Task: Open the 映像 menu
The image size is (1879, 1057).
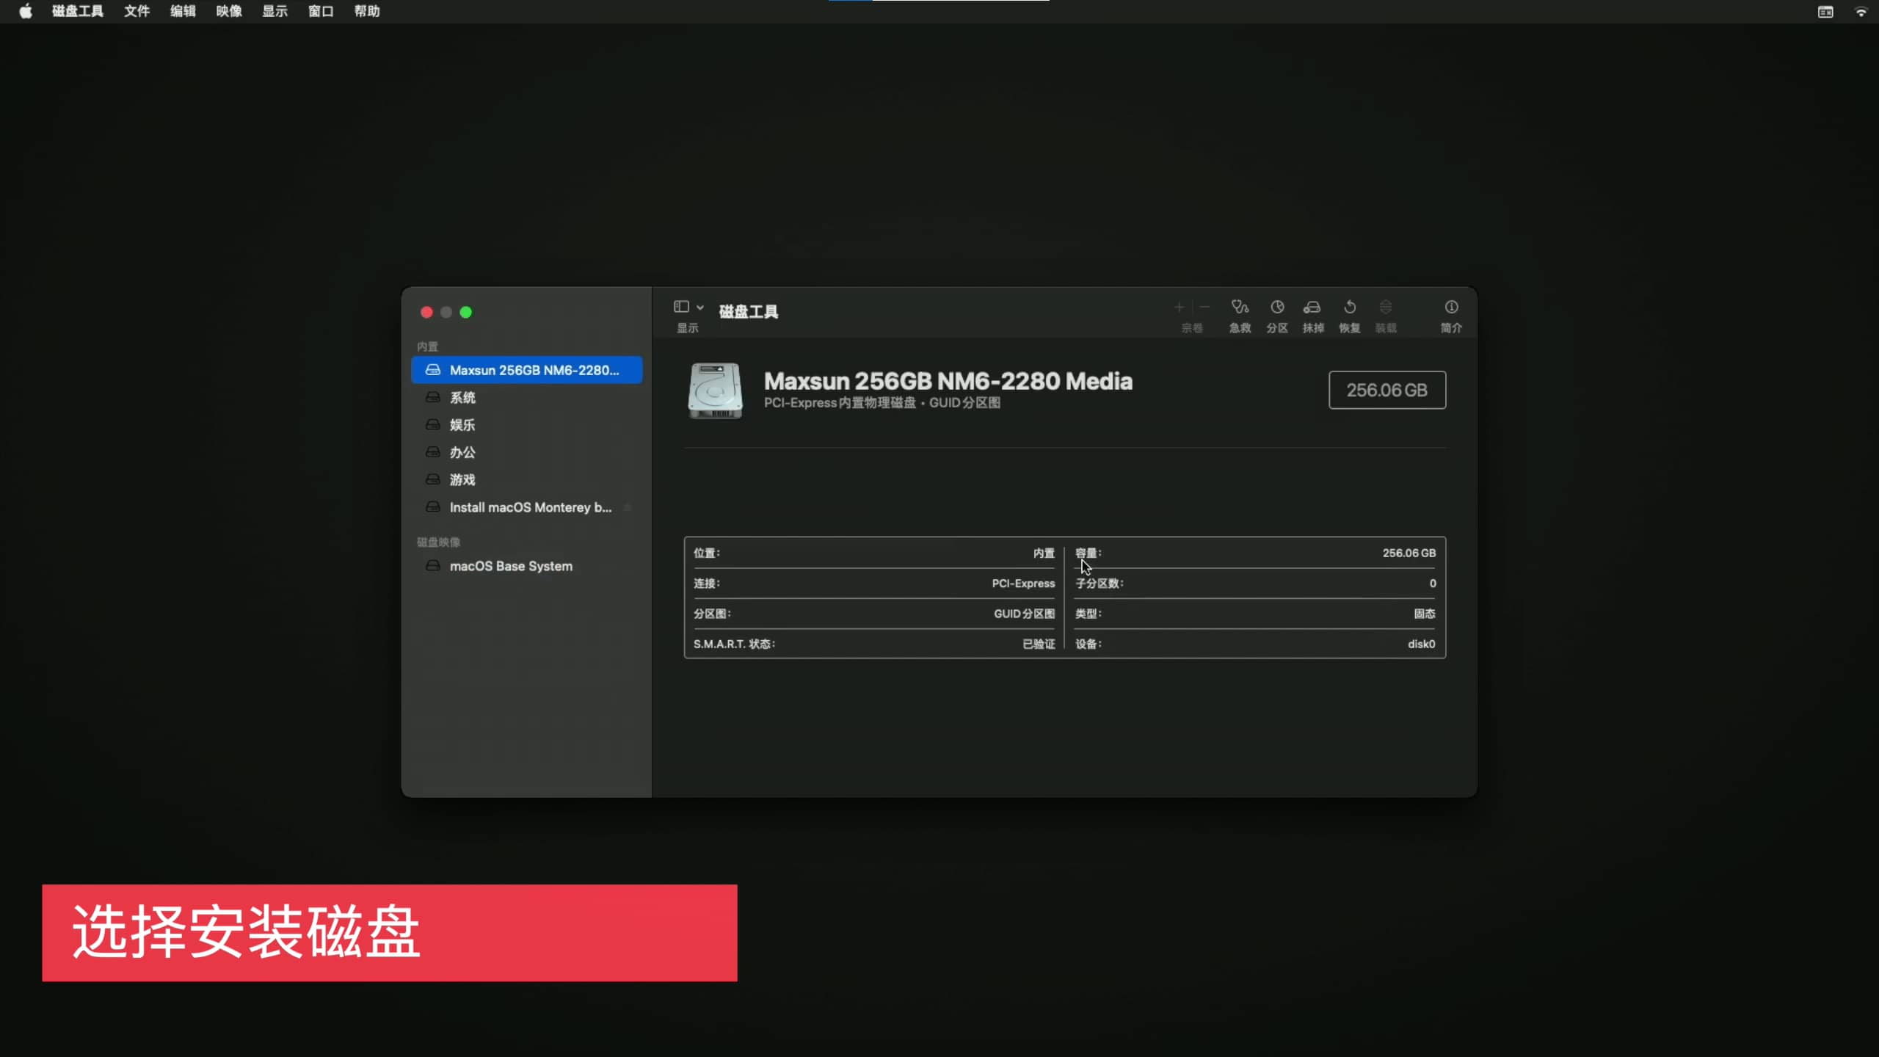Action: 228,11
